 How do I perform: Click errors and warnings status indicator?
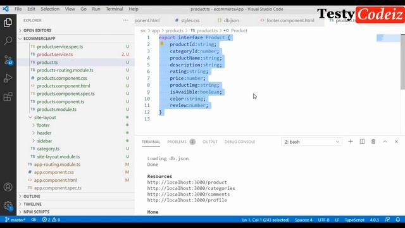coord(51,220)
